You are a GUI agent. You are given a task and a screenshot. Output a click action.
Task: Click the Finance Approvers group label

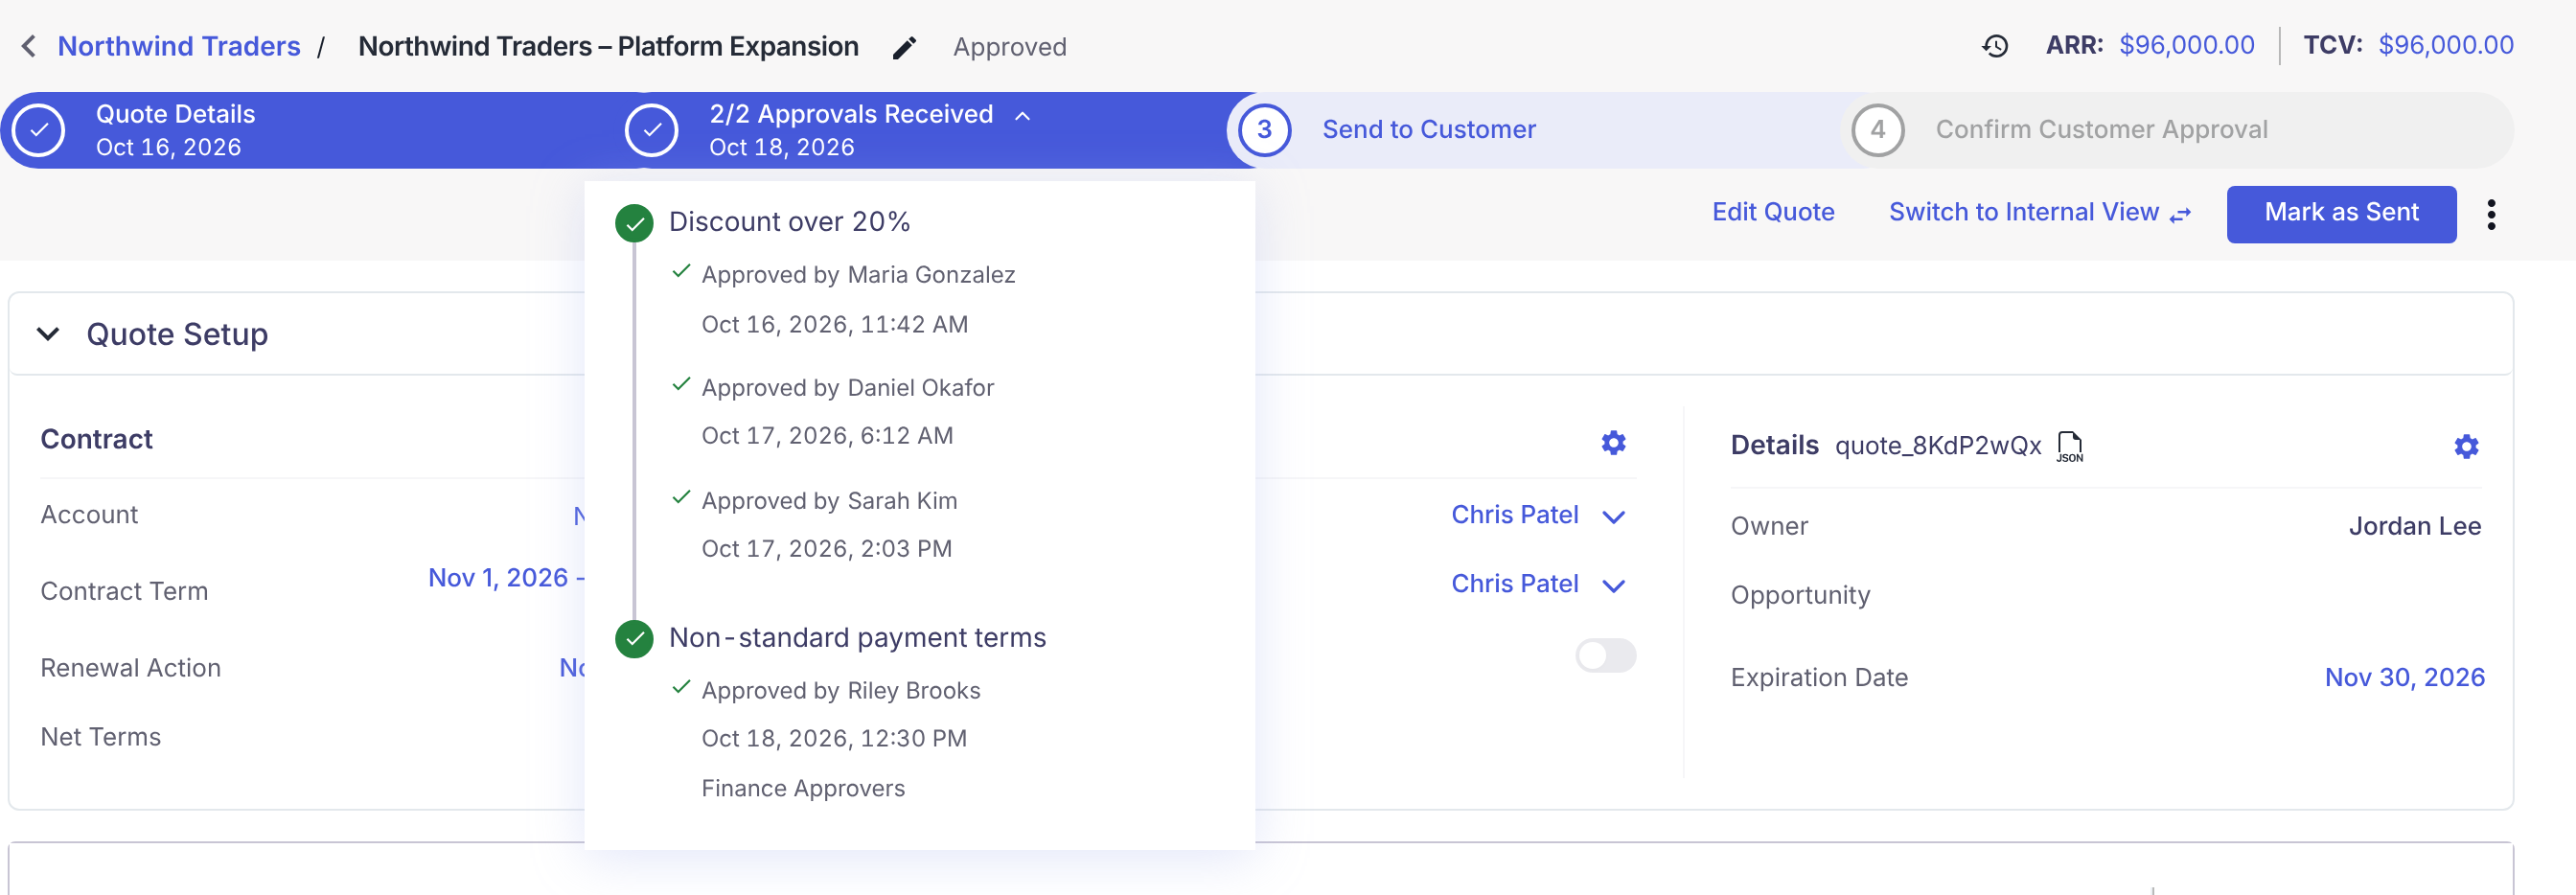[x=803, y=789]
